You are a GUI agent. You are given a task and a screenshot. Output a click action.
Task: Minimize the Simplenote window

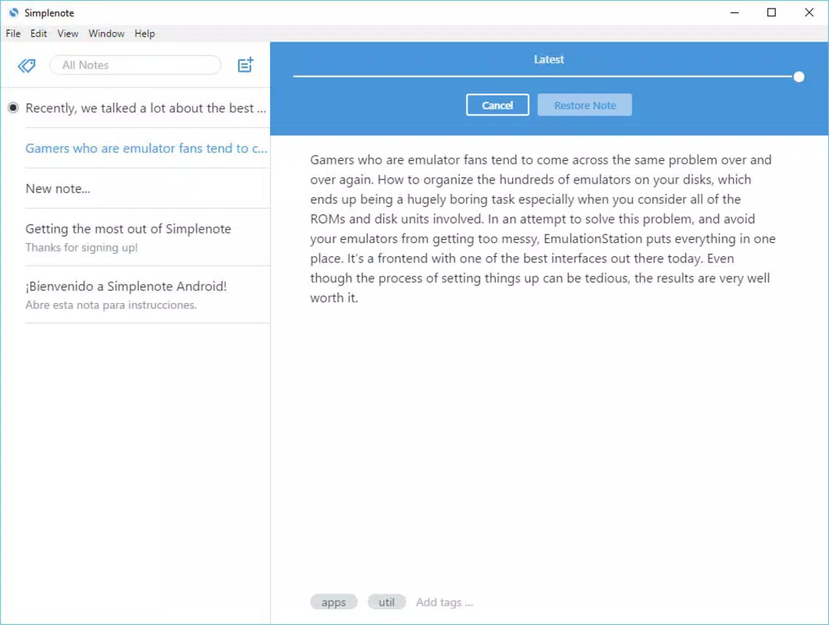[735, 12]
